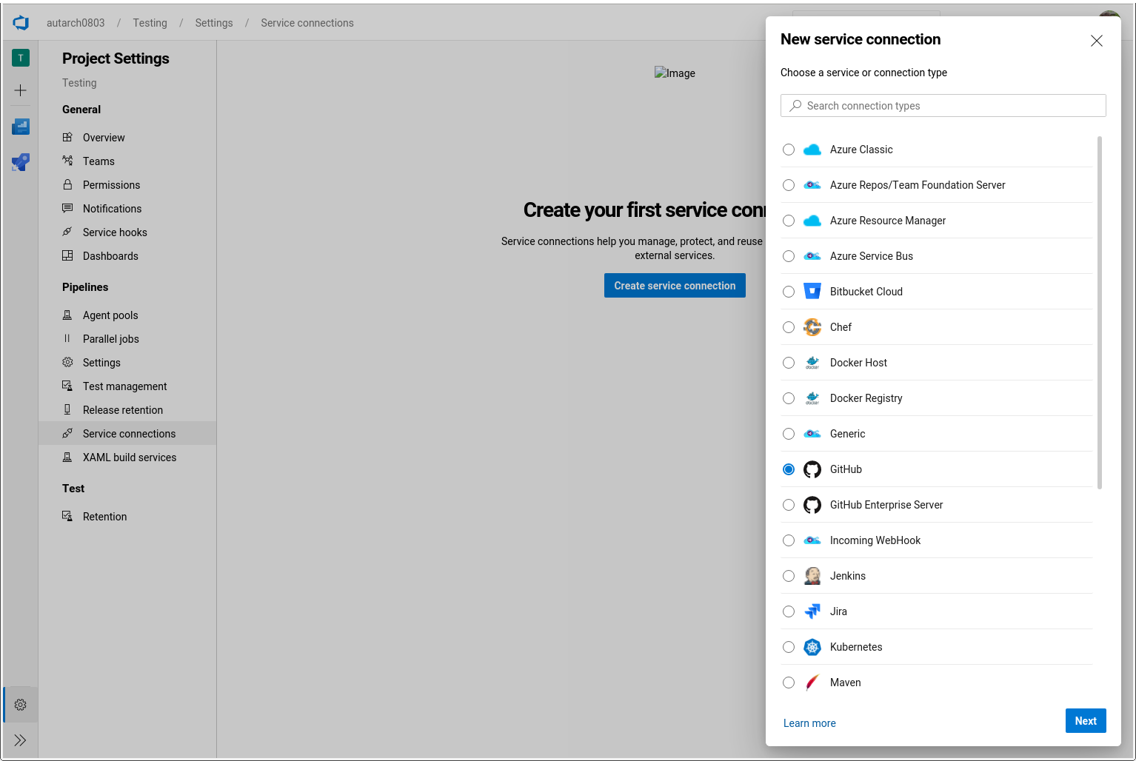The width and height of the screenshot is (1136, 761).
Task: Click the Jira logo icon
Action: [x=812, y=611]
